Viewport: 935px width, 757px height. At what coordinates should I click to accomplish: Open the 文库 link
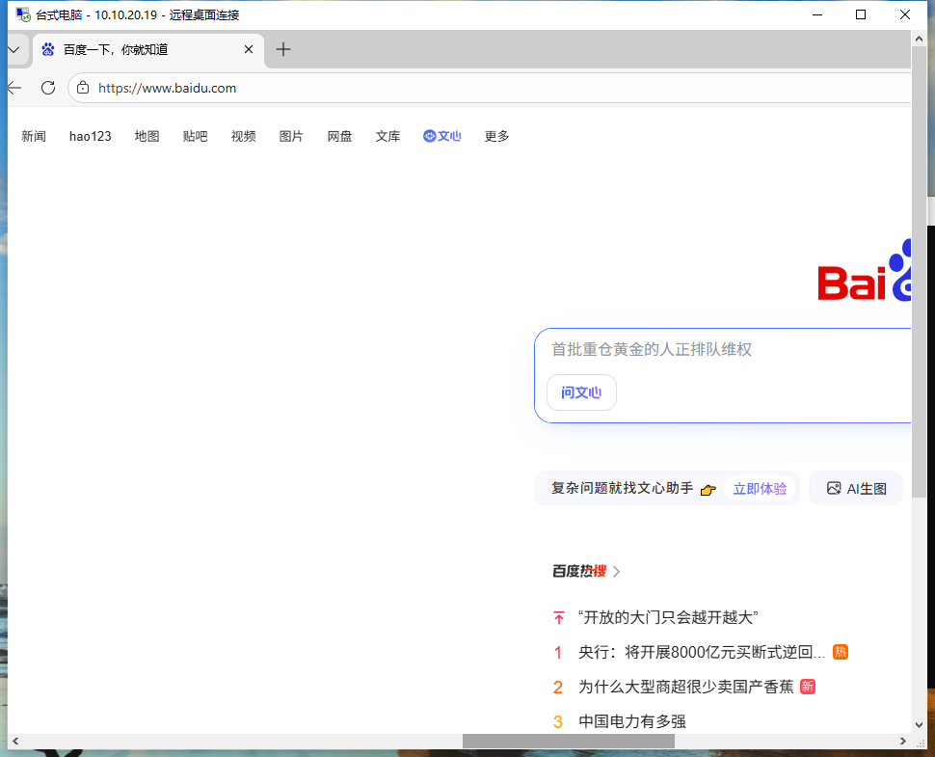coord(387,137)
